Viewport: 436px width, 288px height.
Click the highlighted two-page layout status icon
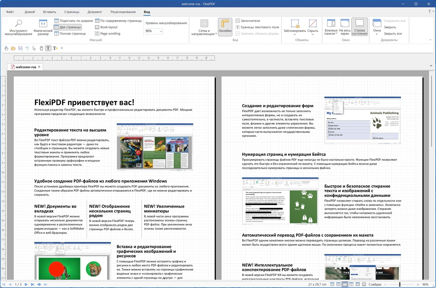pos(345,284)
